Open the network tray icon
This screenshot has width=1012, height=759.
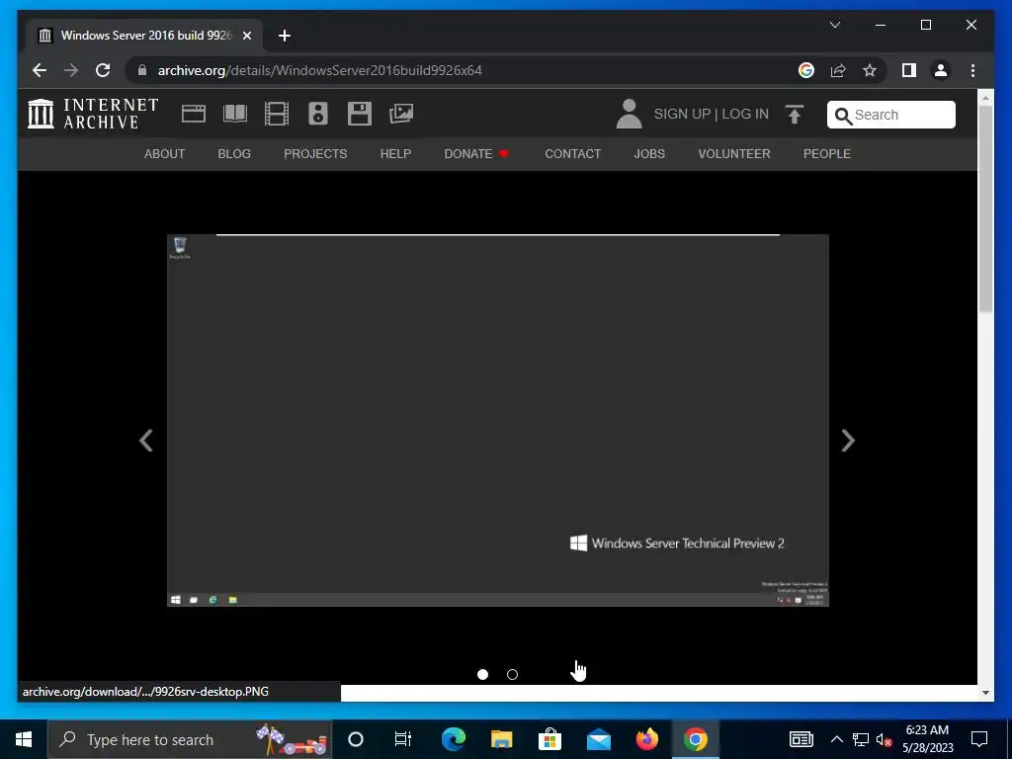pyautogui.click(x=861, y=739)
